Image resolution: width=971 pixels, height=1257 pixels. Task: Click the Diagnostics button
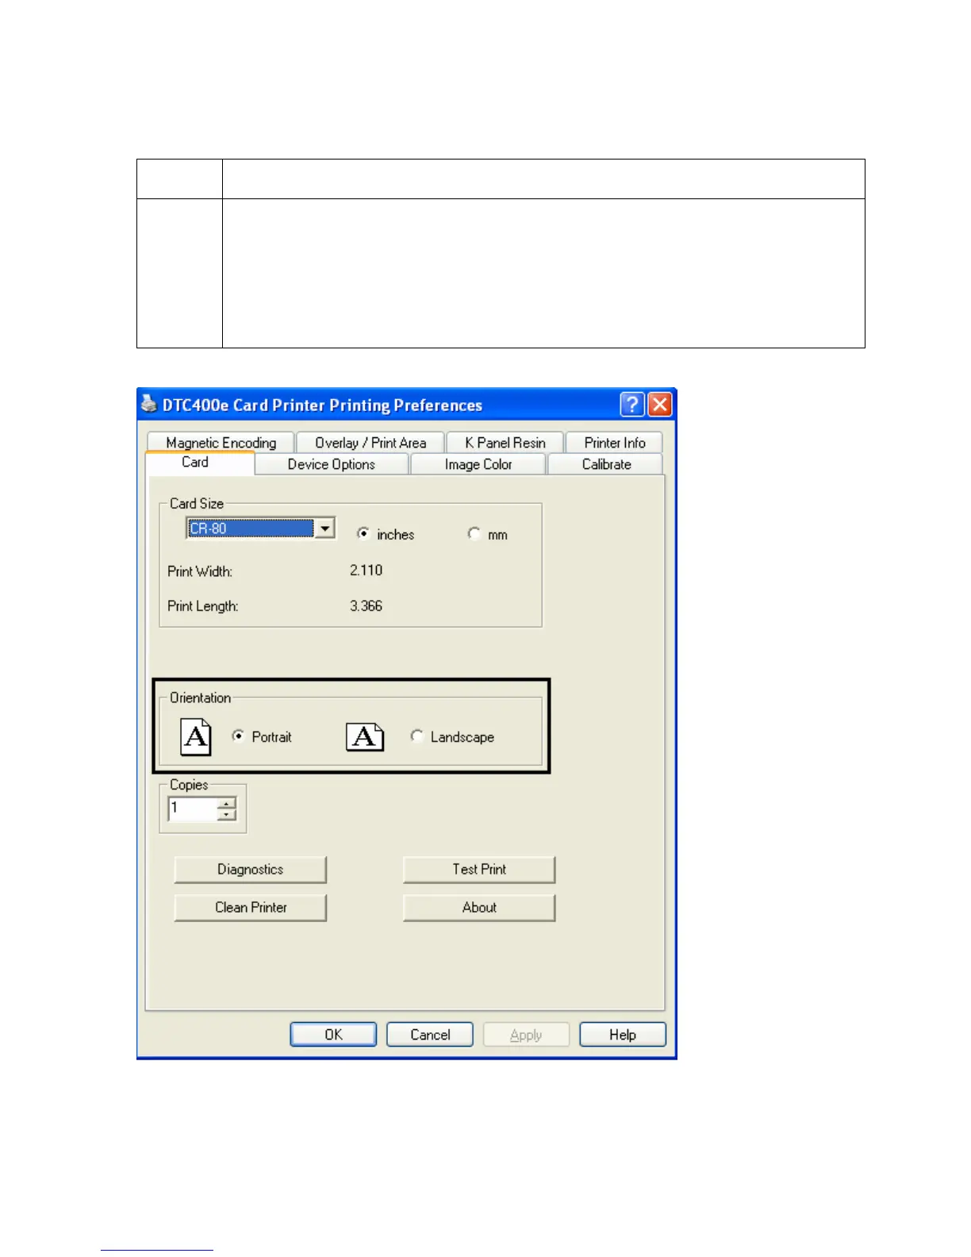coord(251,870)
